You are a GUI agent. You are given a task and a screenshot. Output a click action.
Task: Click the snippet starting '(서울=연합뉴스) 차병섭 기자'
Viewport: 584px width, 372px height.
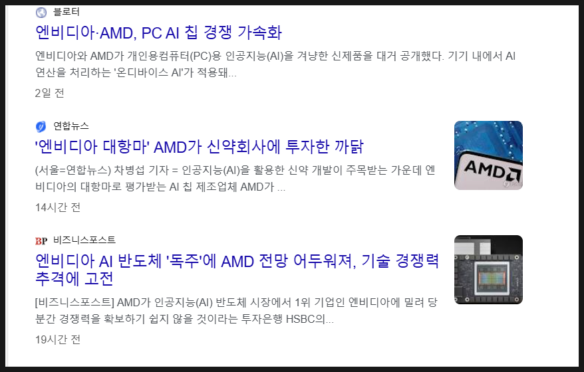[x=235, y=178]
